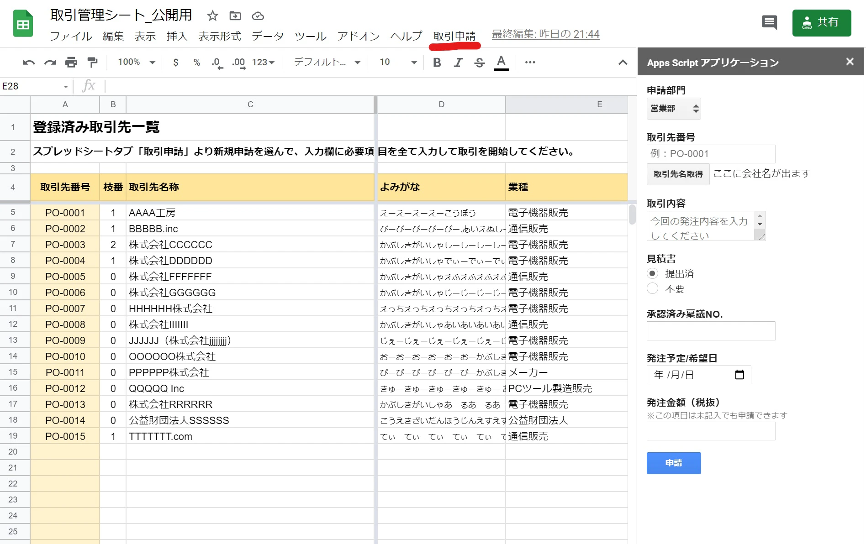Click the 共有 share button
This screenshot has width=866, height=544.
coord(822,22)
